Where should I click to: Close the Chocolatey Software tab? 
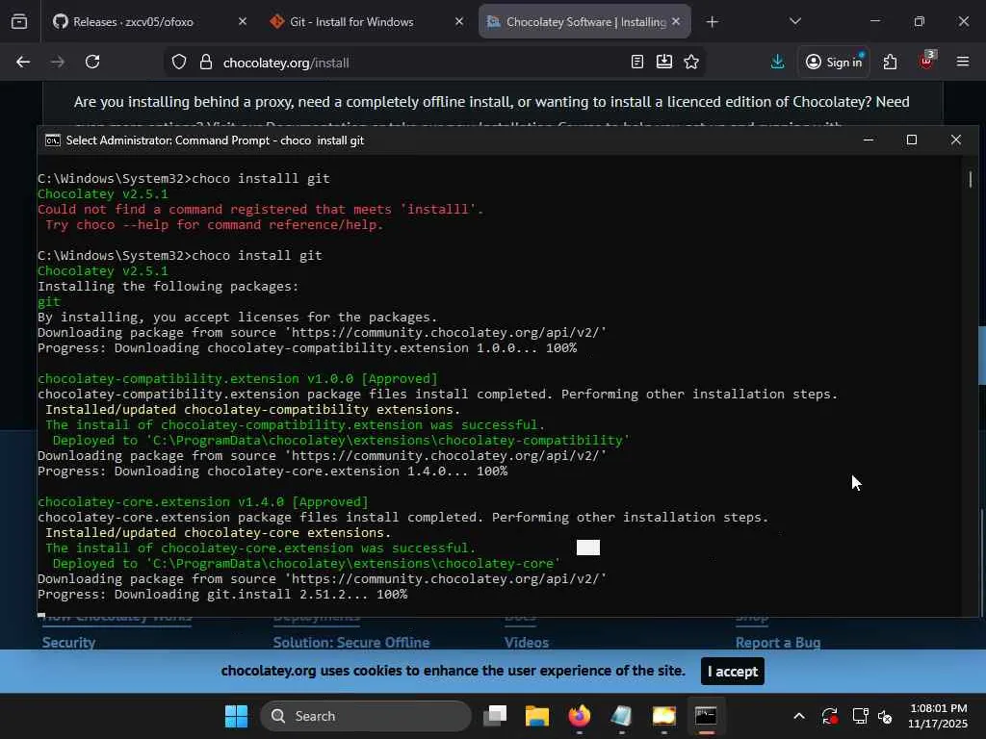[676, 21]
